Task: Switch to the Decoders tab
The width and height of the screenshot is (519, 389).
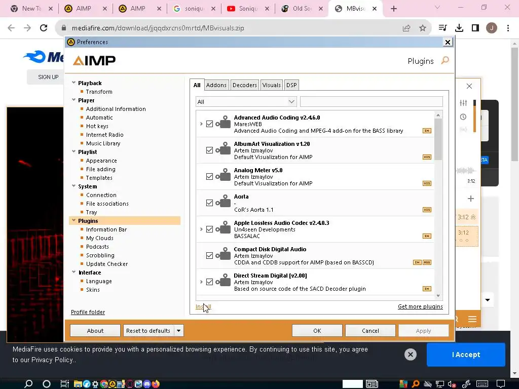Action: (x=245, y=85)
